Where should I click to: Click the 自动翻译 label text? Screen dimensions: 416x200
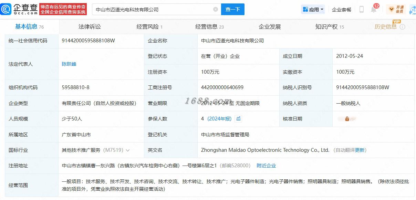345,150
